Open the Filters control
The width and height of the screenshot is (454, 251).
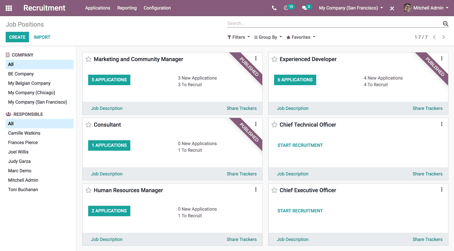pyautogui.click(x=238, y=37)
